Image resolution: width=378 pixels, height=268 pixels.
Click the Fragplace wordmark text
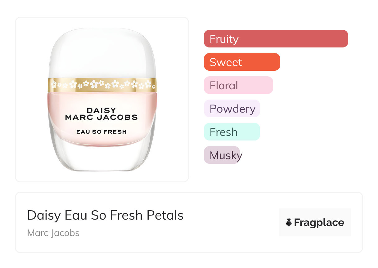click(x=319, y=223)
